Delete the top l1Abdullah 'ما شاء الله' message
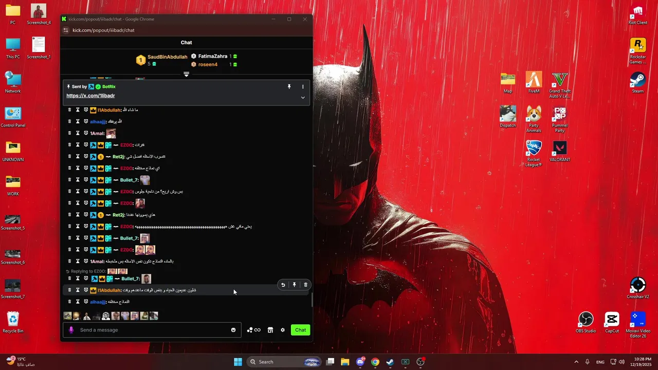 pyautogui.click(x=70, y=110)
